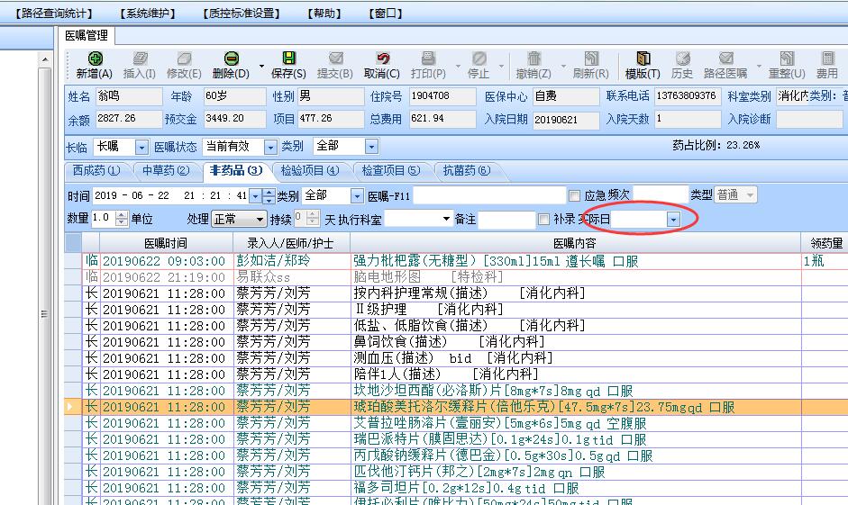Viewport: 848px width, 505px height.
Task: Open the 费用 fees icon
Action: pyautogui.click(x=827, y=59)
